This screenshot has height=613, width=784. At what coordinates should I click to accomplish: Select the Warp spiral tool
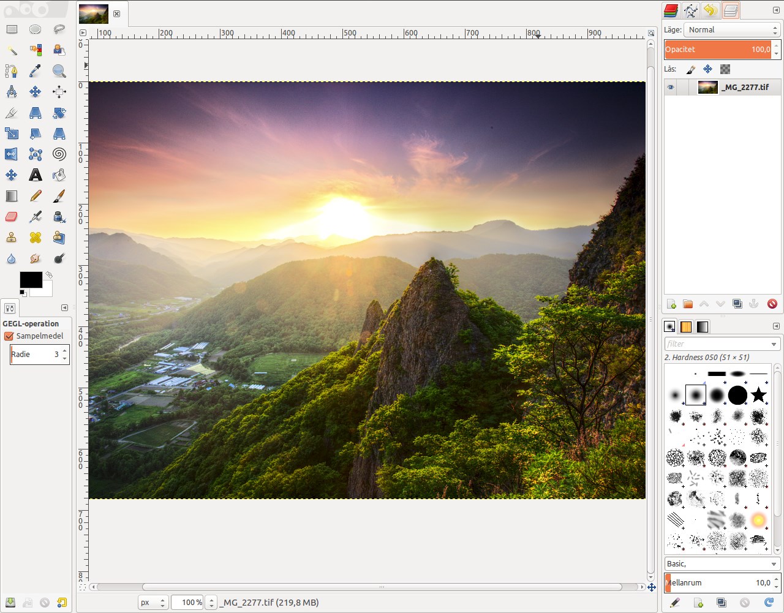coord(59,154)
